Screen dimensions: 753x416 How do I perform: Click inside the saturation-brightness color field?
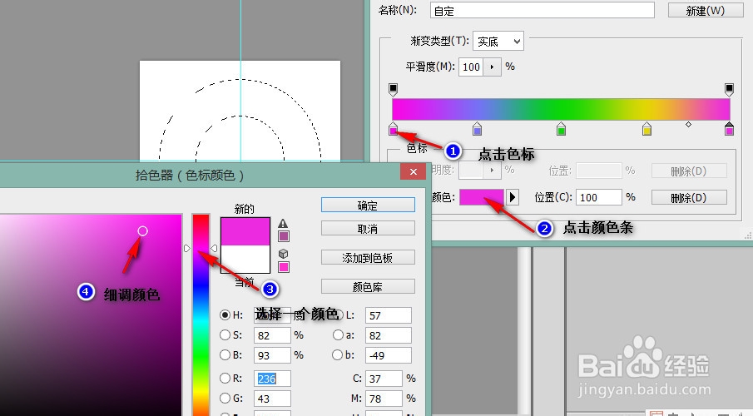click(91, 314)
